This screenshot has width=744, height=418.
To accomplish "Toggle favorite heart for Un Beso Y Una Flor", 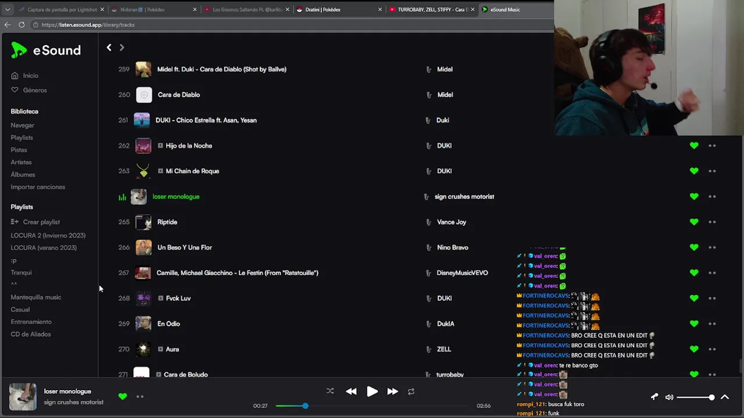I will tap(694, 247).
